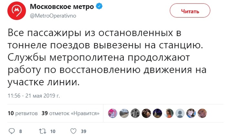Click the seventh grey default liker avatar

tap(180, 113)
